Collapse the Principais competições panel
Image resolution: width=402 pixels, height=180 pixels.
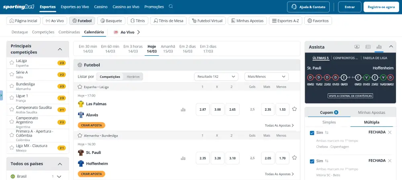[x=60, y=49]
